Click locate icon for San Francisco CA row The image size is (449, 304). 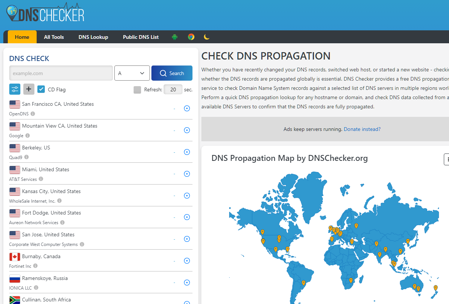(x=187, y=108)
